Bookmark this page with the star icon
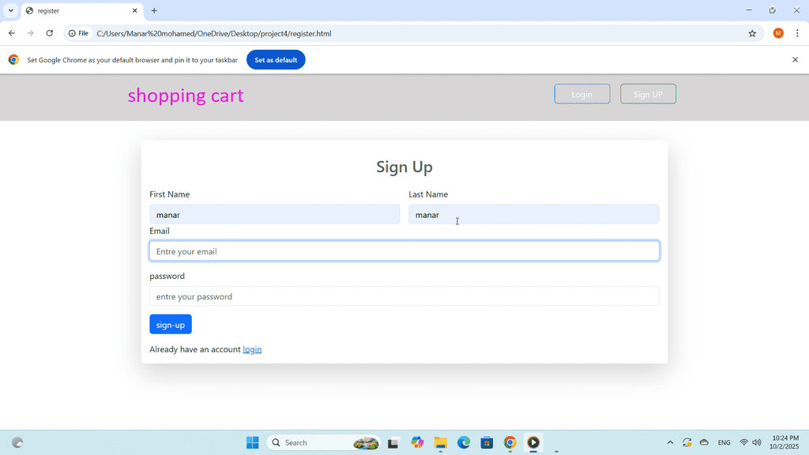This screenshot has width=809, height=455. (752, 33)
